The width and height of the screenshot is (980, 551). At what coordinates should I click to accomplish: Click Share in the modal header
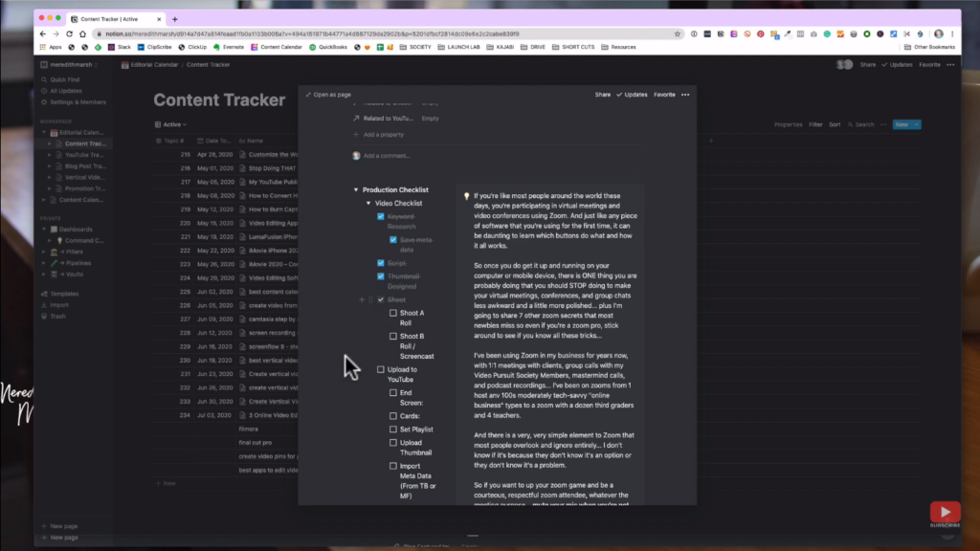(x=603, y=95)
